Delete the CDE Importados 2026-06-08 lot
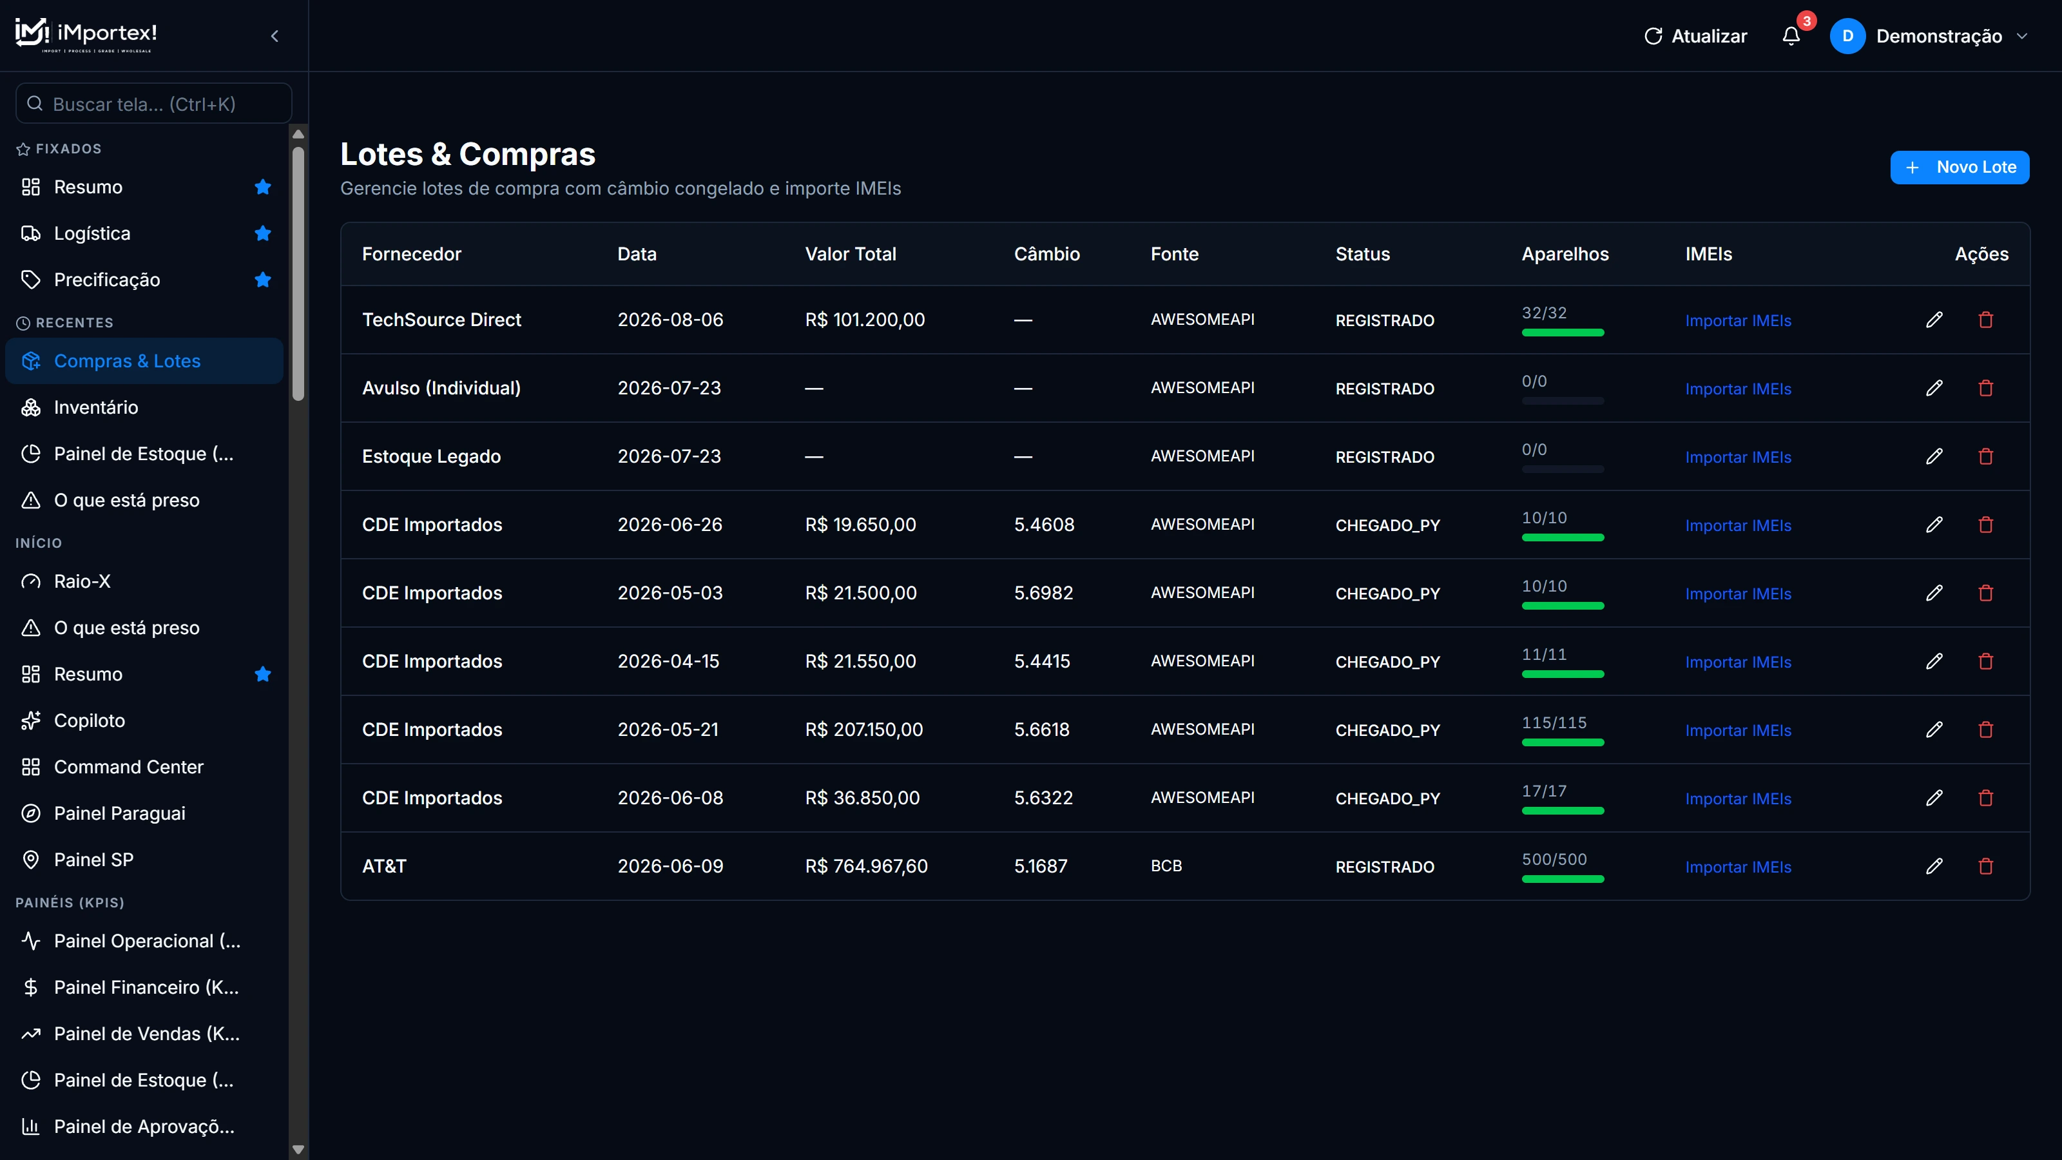2062x1160 pixels. point(1986,798)
